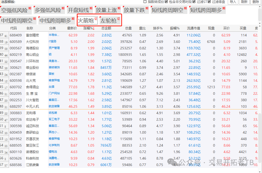This screenshot has width=262, height=173.
Task: Sort by 量比 column header
Action: [x=142, y=28]
